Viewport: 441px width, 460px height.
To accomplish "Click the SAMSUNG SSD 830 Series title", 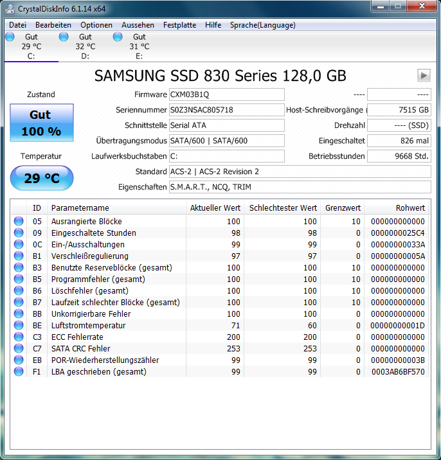I will tap(221, 76).
